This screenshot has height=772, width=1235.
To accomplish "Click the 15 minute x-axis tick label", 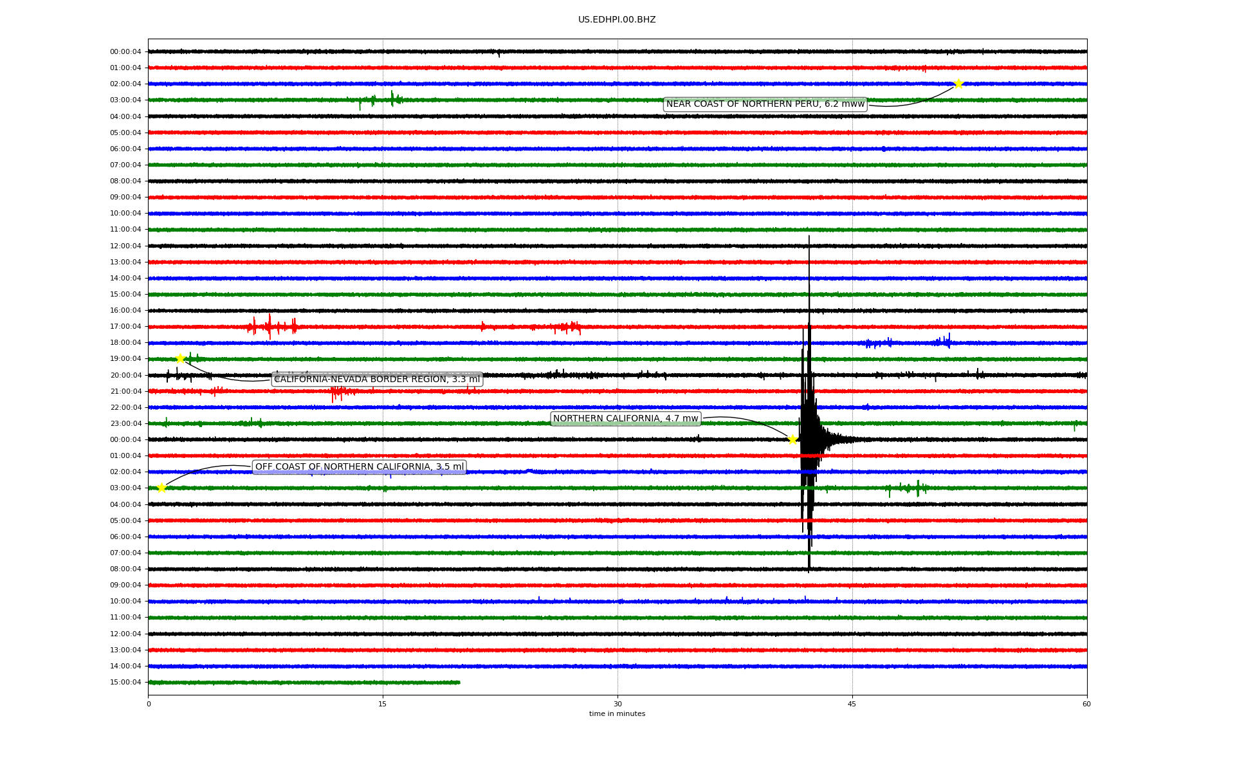I will (383, 704).
